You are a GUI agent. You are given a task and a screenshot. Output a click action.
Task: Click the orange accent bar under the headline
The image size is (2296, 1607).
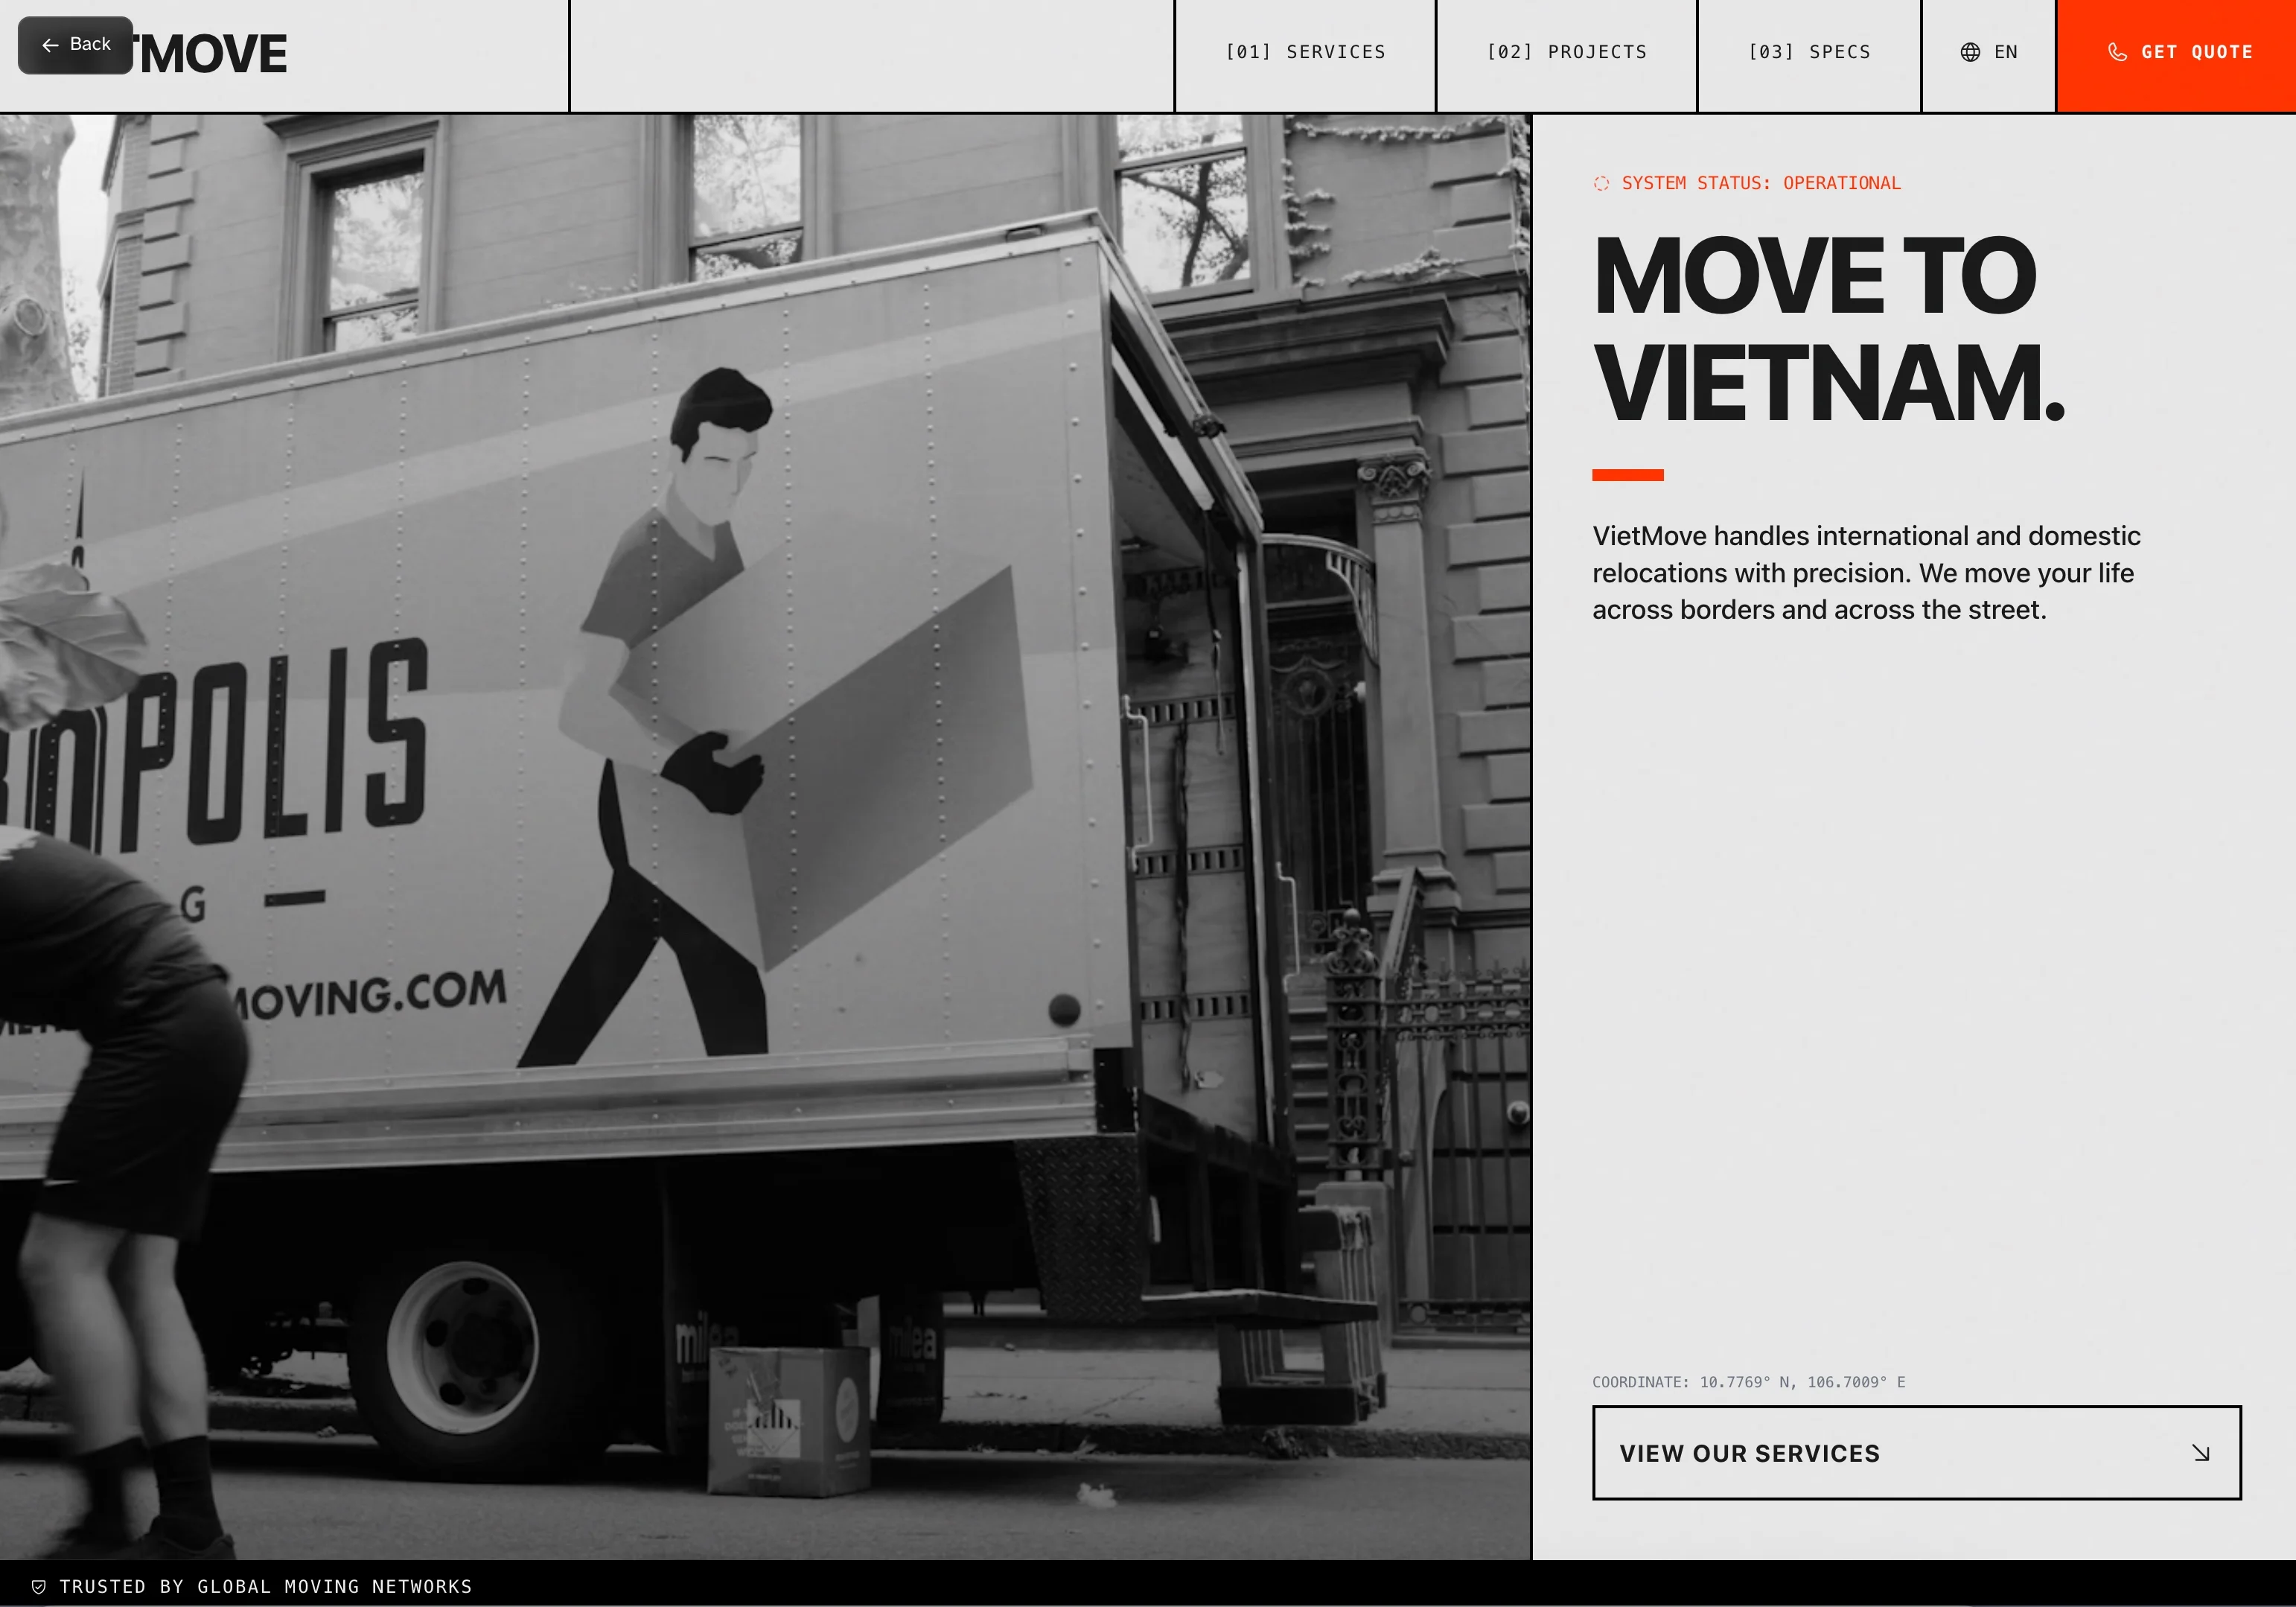pyautogui.click(x=1627, y=475)
